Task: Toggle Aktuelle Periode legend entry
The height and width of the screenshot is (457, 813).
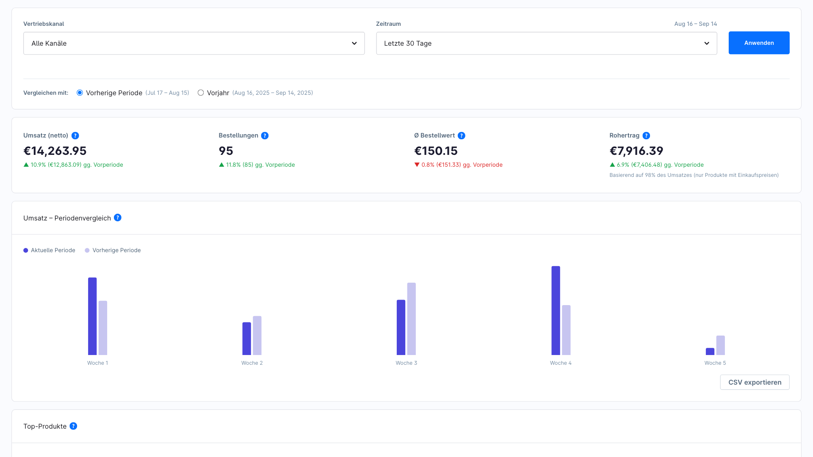Action: click(x=49, y=250)
